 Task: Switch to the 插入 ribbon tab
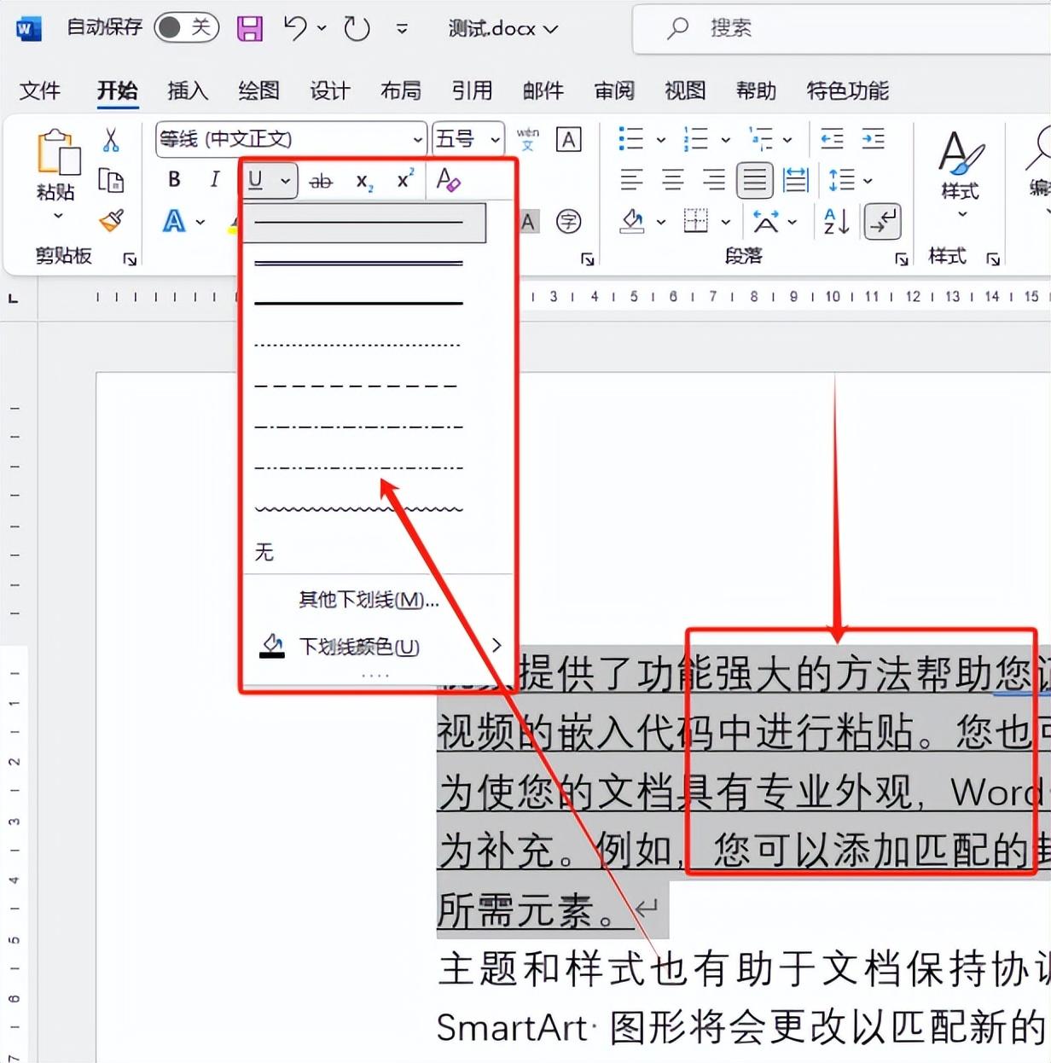click(x=187, y=90)
